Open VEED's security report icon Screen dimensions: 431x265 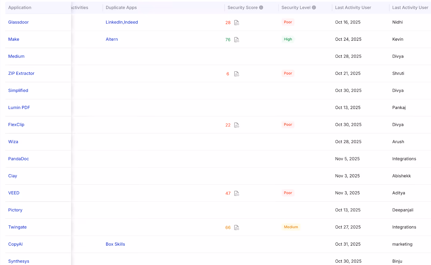point(237,193)
